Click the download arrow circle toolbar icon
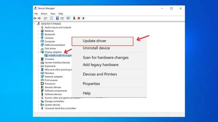Screen dimensions: 218x122 pos(83,18)
